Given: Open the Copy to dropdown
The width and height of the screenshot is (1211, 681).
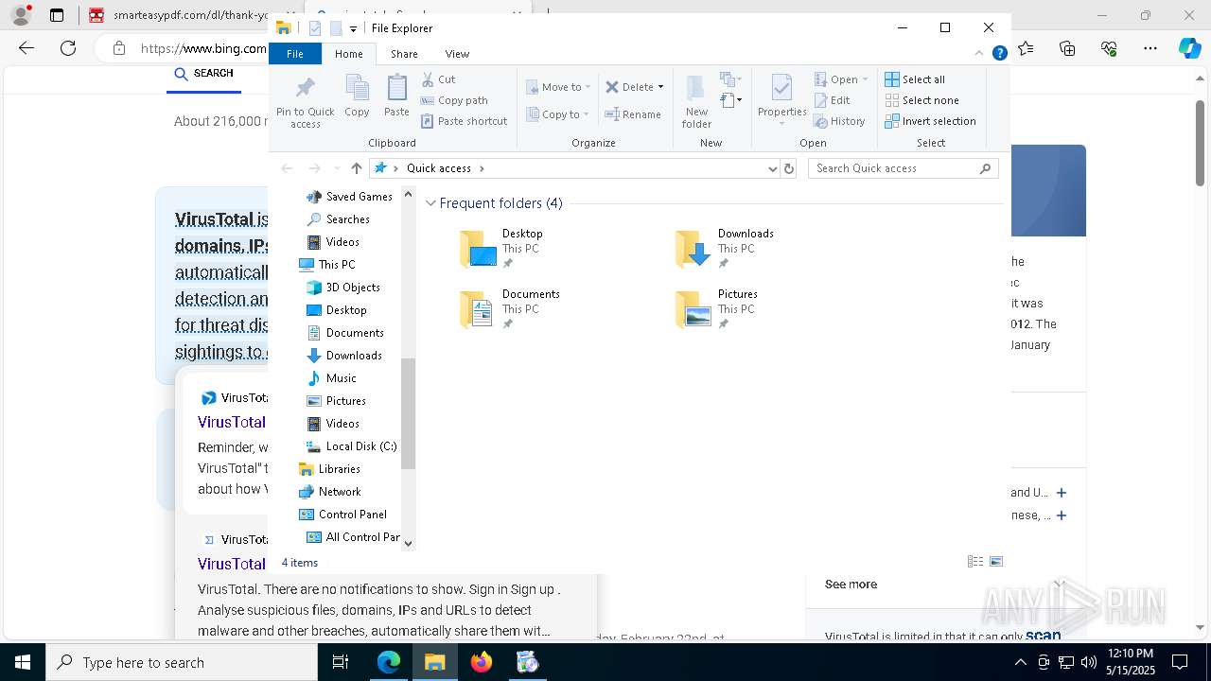Looking at the screenshot, I should pos(558,114).
